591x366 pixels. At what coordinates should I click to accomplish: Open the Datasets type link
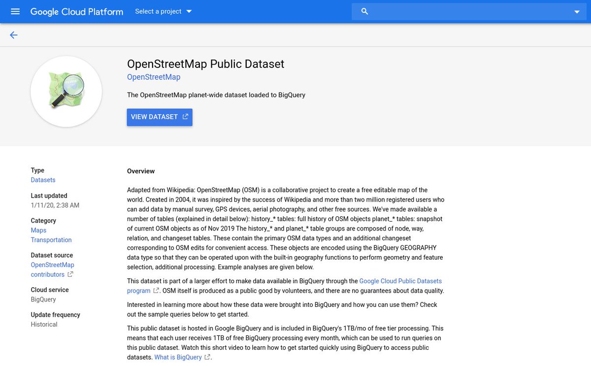pos(43,180)
